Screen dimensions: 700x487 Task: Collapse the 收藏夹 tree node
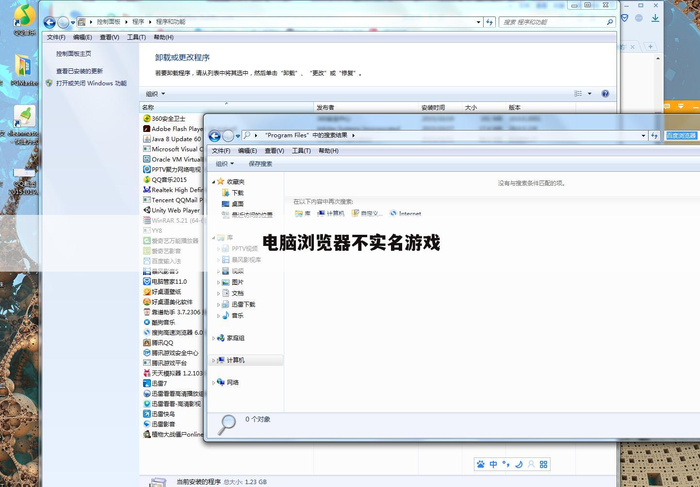(213, 182)
